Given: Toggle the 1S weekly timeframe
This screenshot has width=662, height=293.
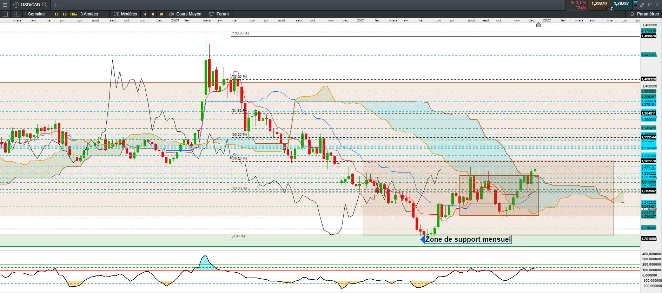Looking at the screenshot, I should pyautogui.click(x=65, y=14).
